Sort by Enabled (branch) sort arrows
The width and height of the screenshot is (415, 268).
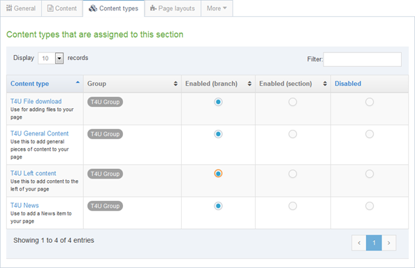point(249,84)
